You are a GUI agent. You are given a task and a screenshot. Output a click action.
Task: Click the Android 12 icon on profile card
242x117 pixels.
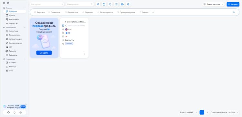click(67, 33)
